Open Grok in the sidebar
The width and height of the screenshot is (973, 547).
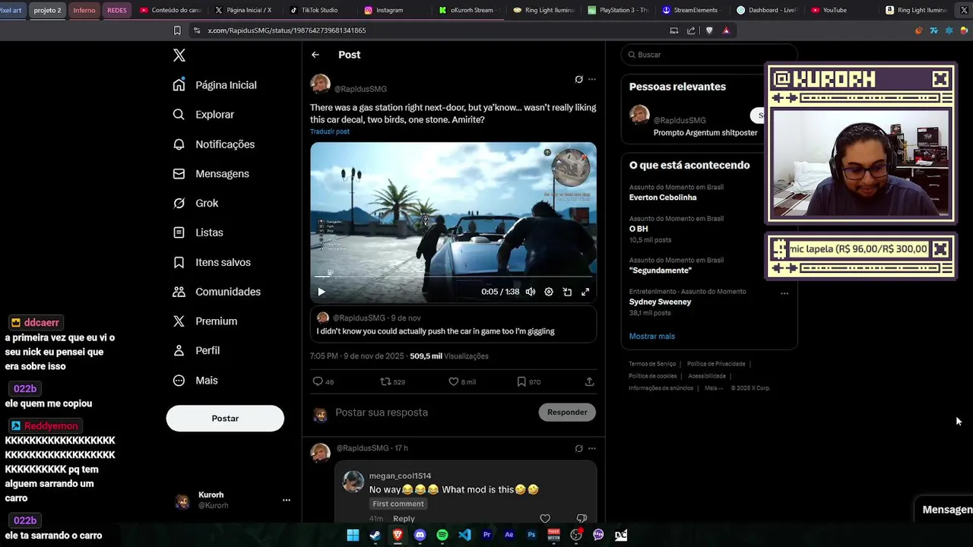pos(196,203)
